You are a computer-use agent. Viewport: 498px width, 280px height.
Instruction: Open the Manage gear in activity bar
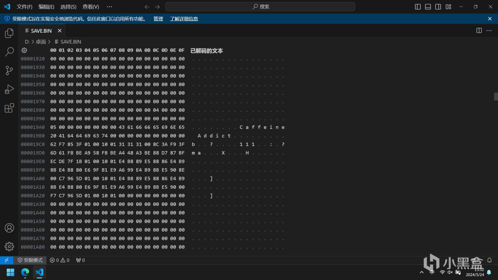(9, 247)
